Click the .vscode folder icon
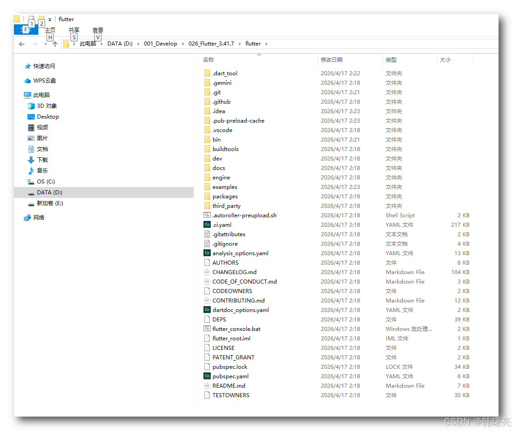 207,130
